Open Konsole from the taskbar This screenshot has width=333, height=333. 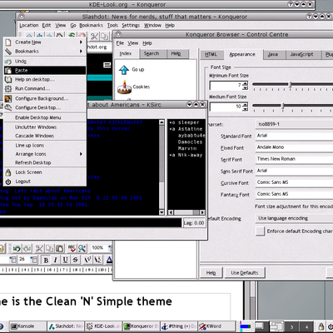tap(27, 326)
